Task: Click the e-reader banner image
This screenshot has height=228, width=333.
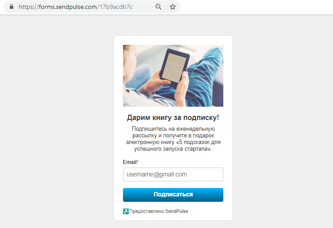Action: [173, 76]
